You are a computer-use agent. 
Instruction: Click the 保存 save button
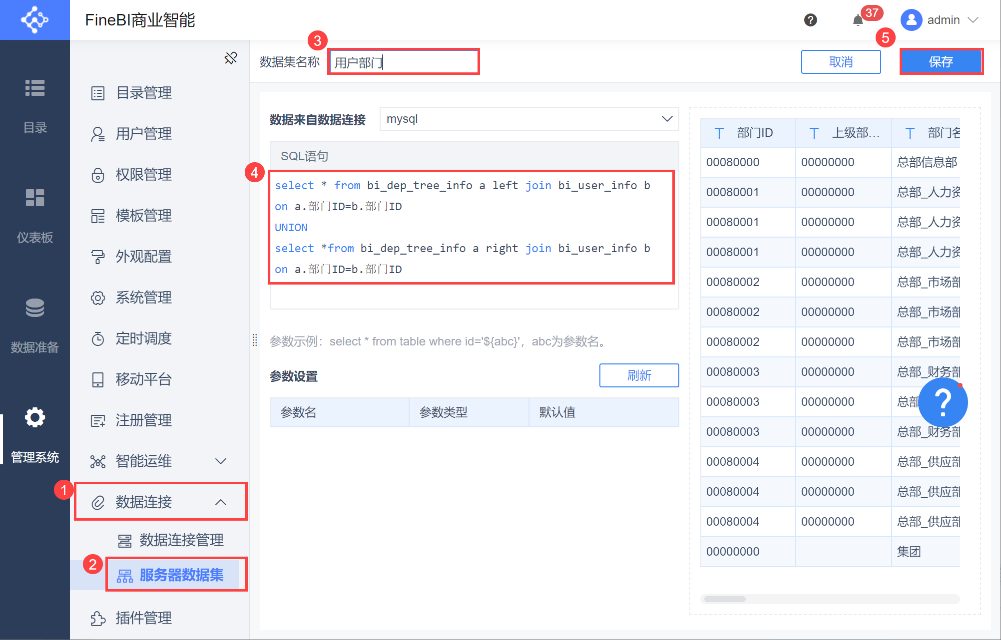pyautogui.click(x=941, y=61)
